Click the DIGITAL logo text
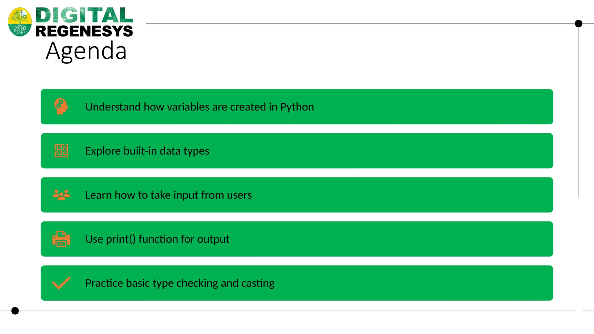Image resolution: width=594 pixels, height=334 pixels. [x=84, y=15]
